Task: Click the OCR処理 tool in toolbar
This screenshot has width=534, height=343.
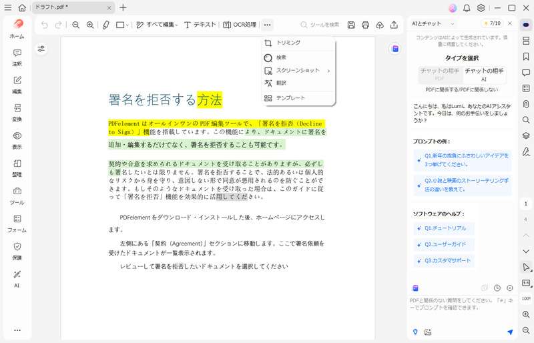Action: tap(240, 25)
